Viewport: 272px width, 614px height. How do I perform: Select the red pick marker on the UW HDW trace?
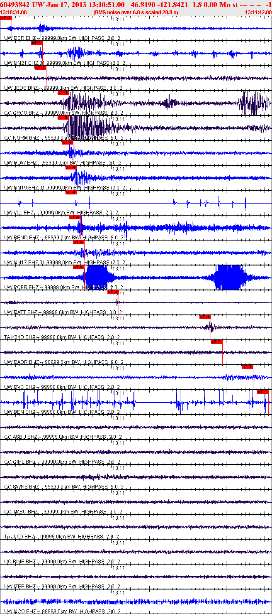67,142
